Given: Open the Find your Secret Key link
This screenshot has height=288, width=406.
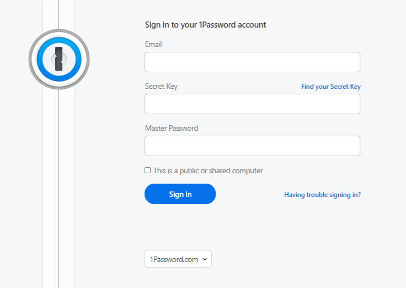Looking at the screenshot, I should pos(330,87).
